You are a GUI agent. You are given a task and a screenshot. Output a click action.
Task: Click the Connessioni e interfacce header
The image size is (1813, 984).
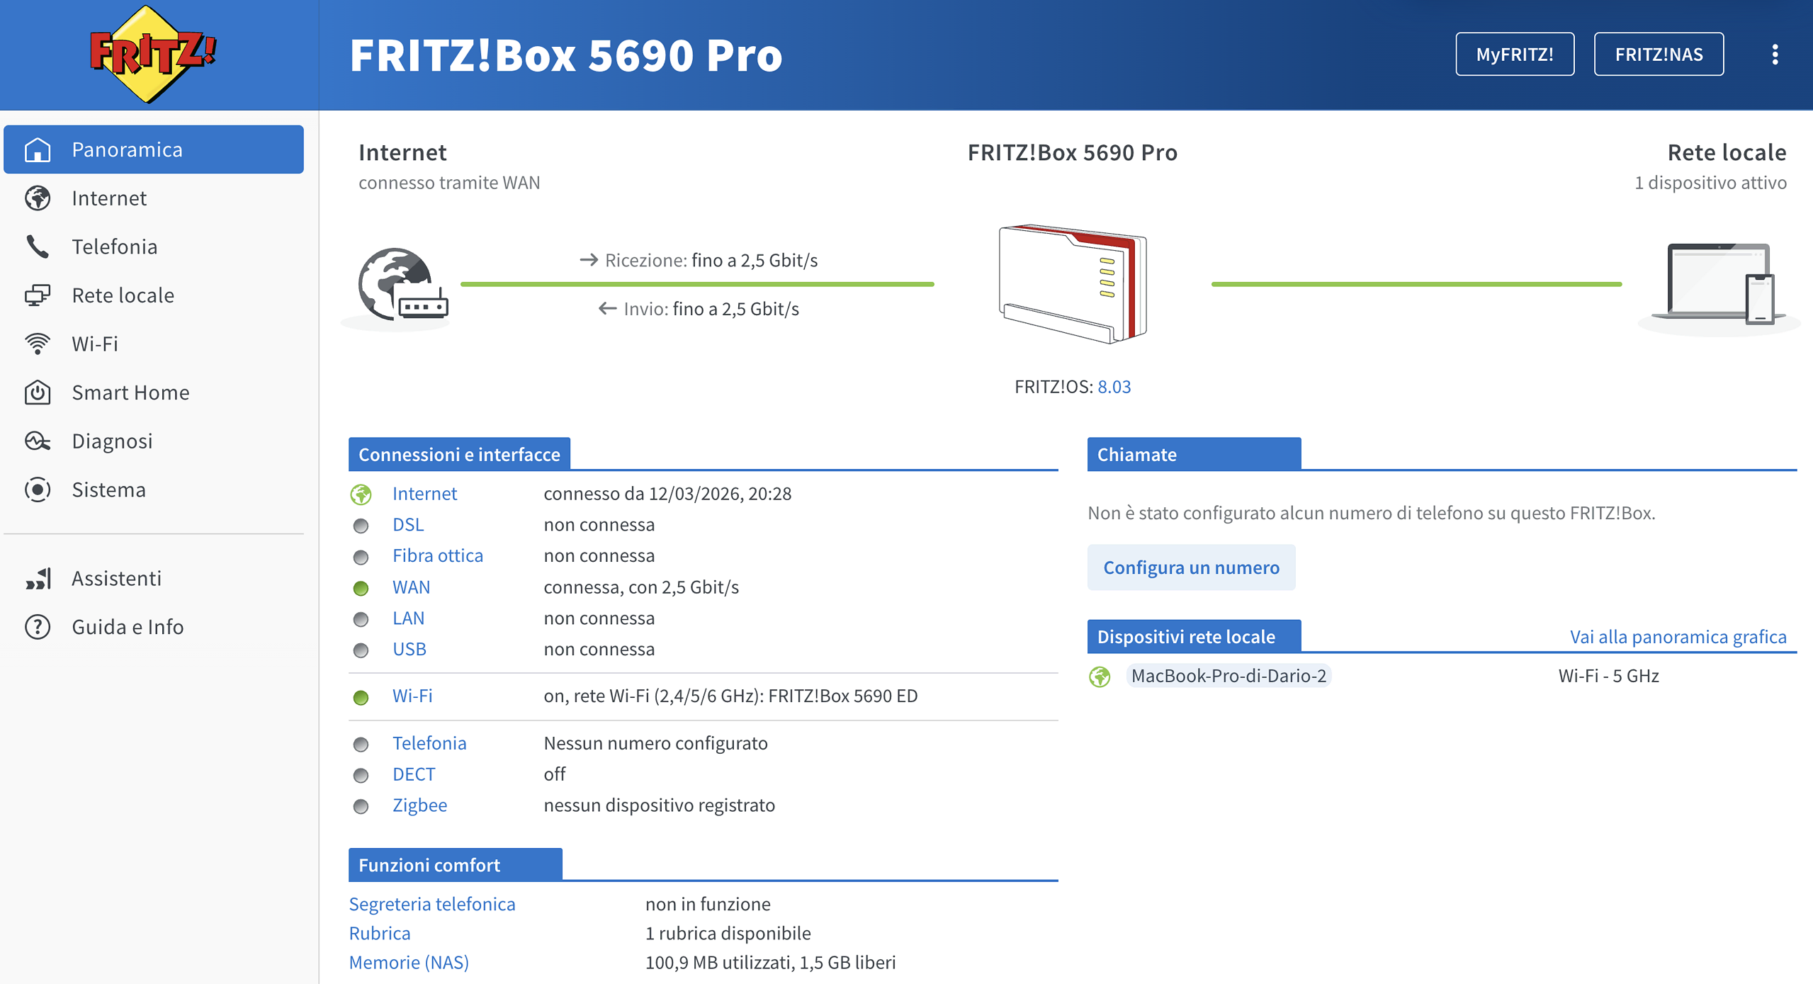[459, 454]
